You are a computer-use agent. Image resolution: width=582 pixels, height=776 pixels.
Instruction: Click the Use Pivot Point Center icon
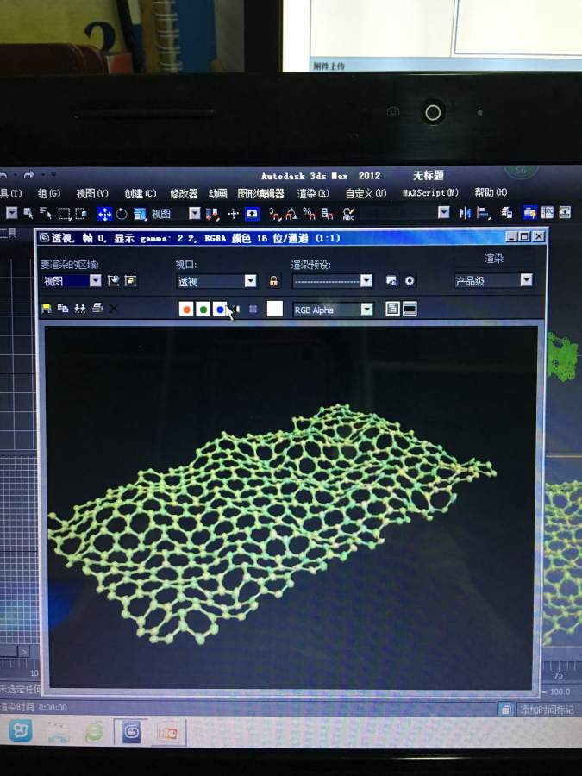(x=213, y=214)
